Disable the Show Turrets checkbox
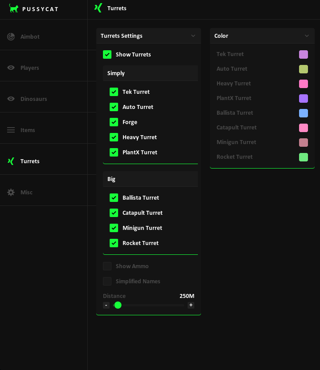Screen dimensions: 320x370 107,55
